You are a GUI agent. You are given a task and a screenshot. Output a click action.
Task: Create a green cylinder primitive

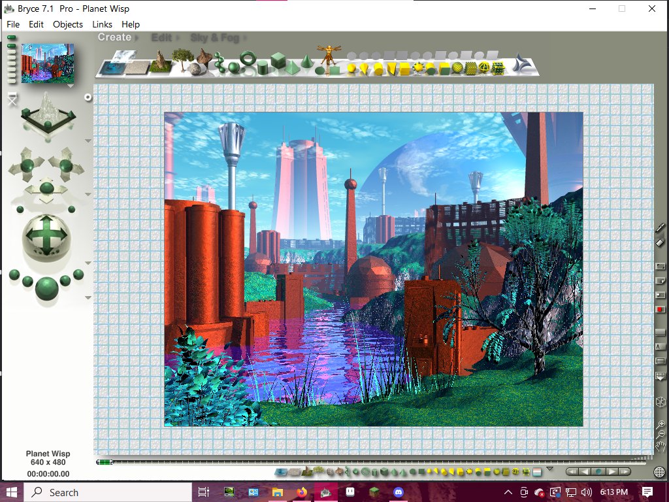pyautogui.click(x=263, y=67)
